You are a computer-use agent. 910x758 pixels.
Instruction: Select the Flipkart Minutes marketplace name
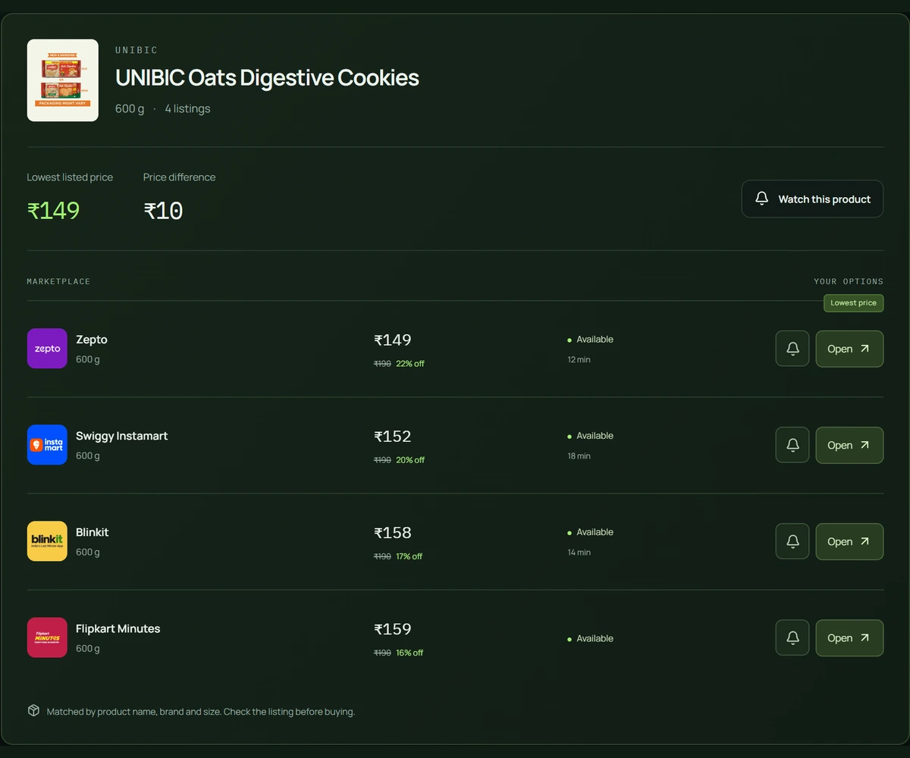coord(118,628)
